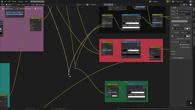Click the image filepath textures field
This screenshot has height=110, width=195.
[180, 36]
